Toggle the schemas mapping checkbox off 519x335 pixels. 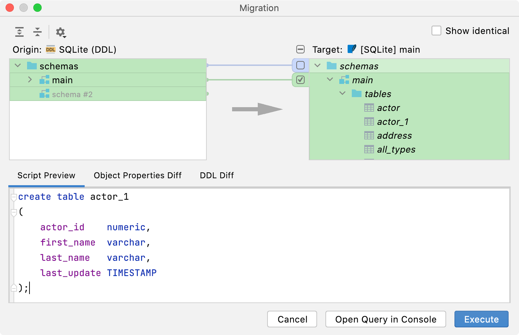[x=300, y=65]
